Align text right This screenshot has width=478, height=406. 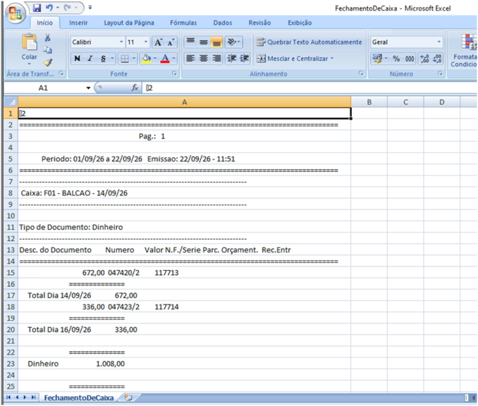216,59
